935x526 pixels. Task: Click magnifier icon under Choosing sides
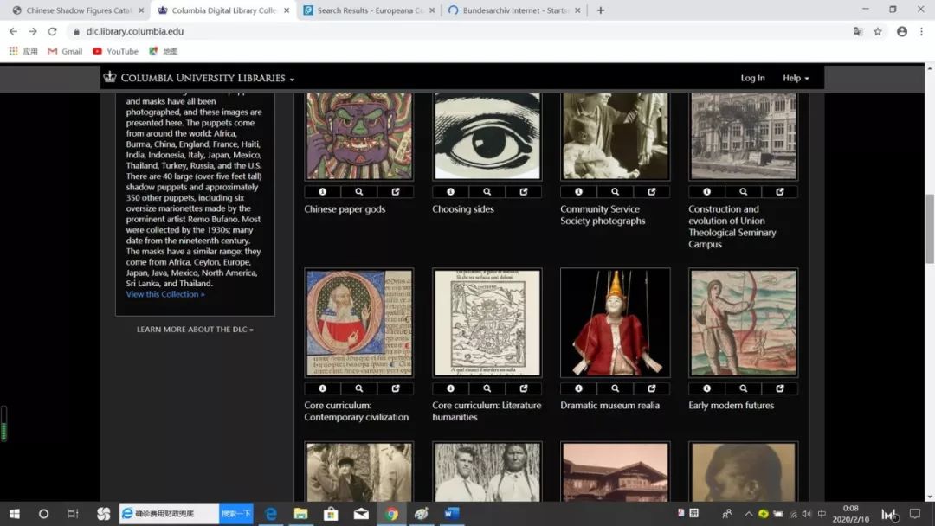coord(487,192)
